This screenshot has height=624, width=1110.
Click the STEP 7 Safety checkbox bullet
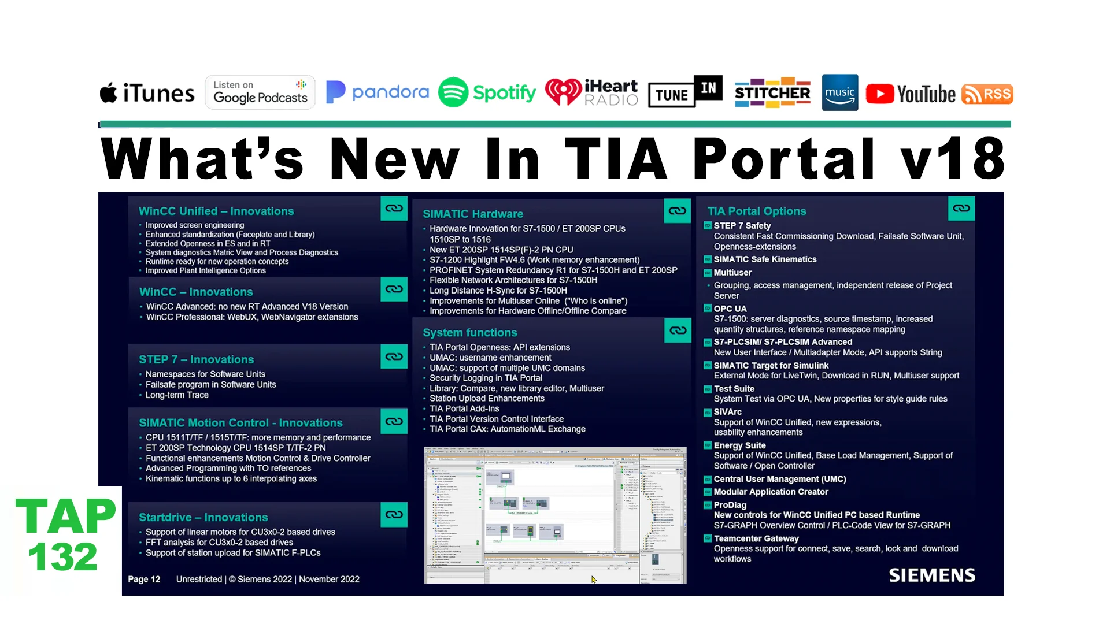(708, 225)
